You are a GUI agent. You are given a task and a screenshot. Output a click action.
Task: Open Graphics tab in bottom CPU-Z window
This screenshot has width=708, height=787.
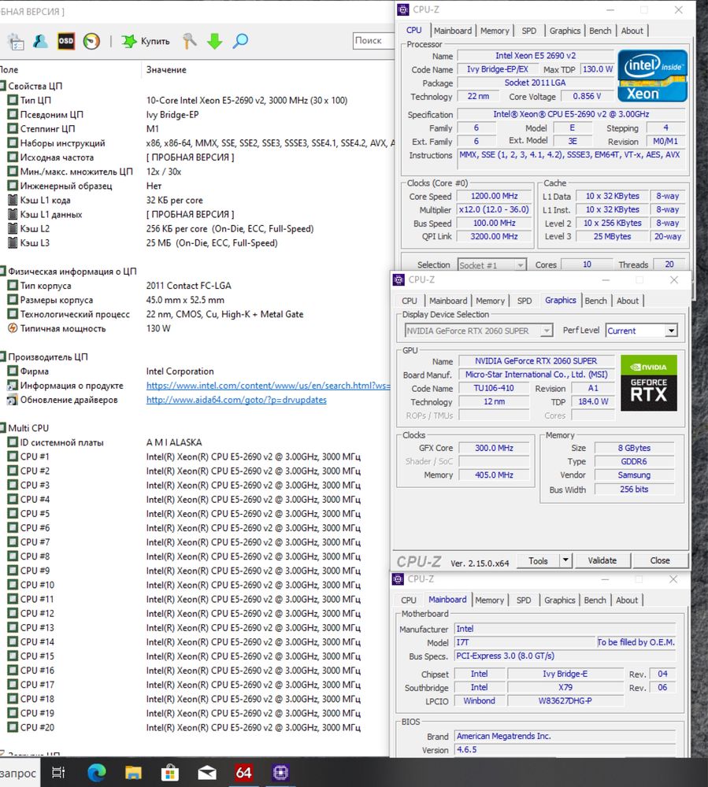coord(559,600)
